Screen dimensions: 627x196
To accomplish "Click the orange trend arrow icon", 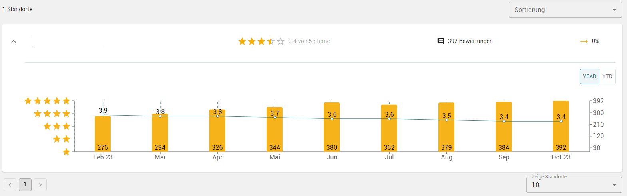I will 584,41.
